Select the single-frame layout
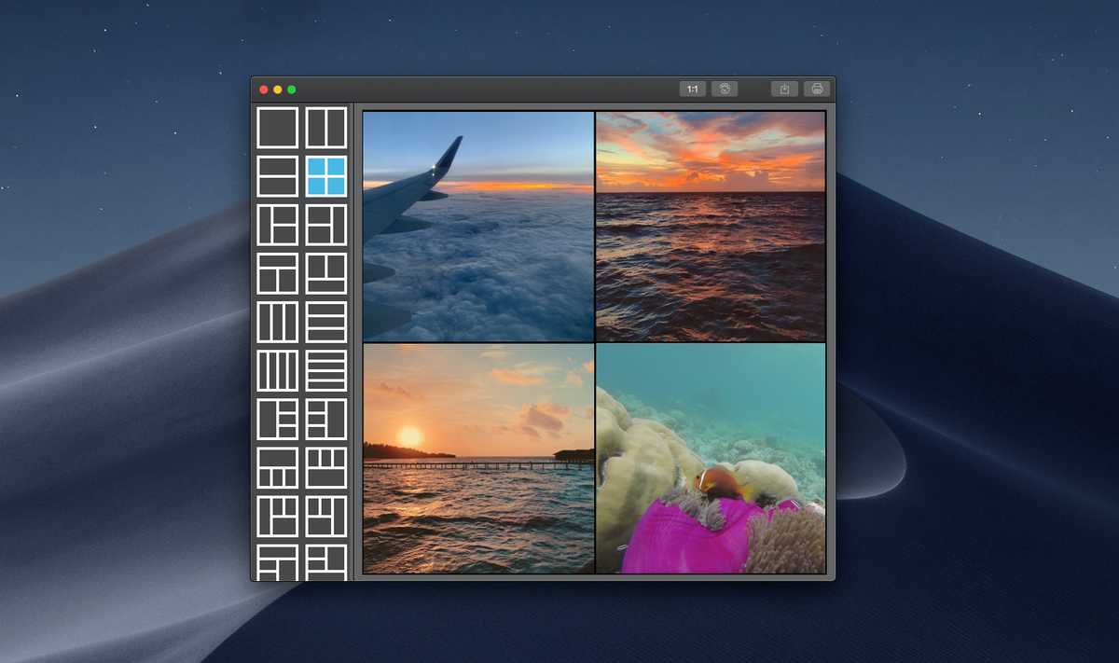The image size is (1119, 663). point(277,128)
